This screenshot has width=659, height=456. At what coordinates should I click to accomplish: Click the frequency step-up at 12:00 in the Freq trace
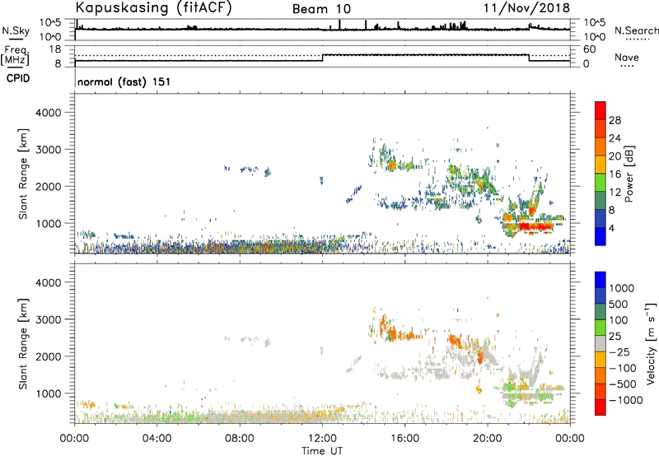click(x=322, y=58)
